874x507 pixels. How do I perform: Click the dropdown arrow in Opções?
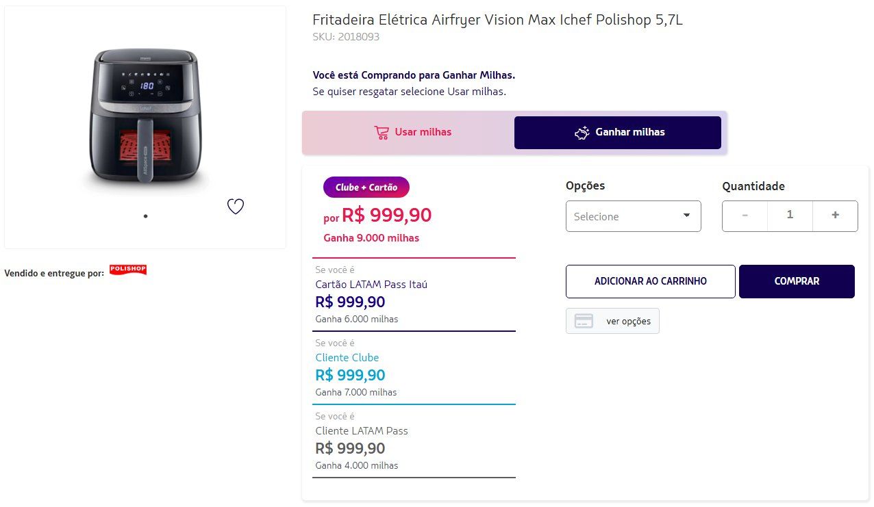[x=686, y=216]
